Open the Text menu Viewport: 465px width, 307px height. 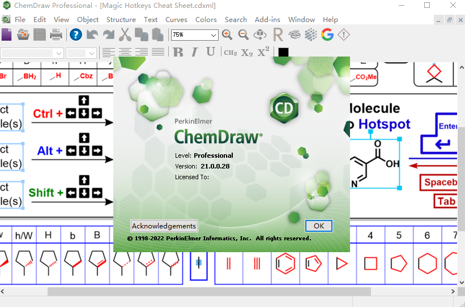point(151,20)
